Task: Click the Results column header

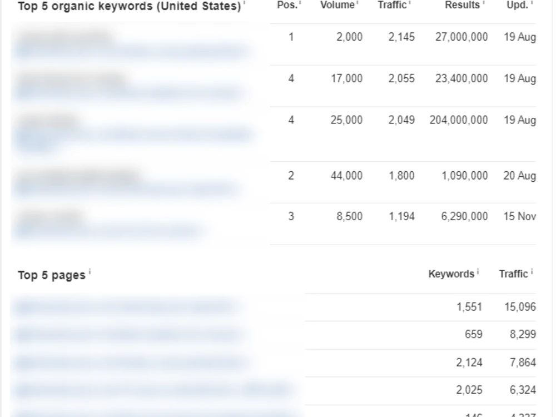Action: (463, 6)
